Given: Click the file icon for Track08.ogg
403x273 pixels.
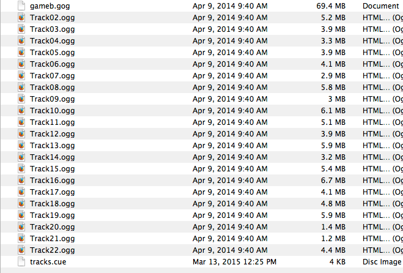Looking at the screenshot, I should (x=21, y=88).
